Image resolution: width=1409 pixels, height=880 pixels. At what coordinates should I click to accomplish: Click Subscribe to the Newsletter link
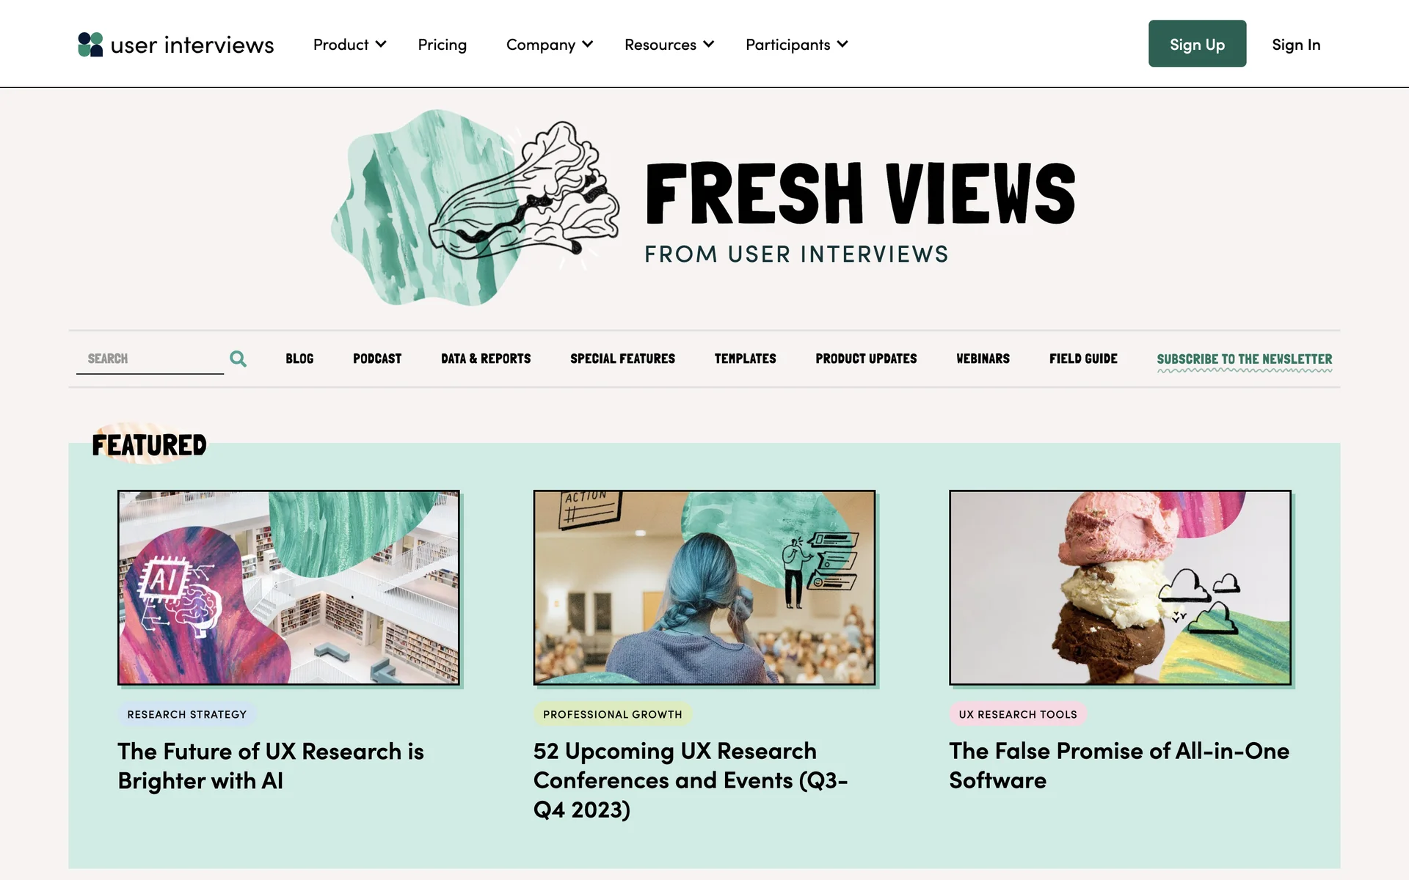click(x=1245, y=359)
